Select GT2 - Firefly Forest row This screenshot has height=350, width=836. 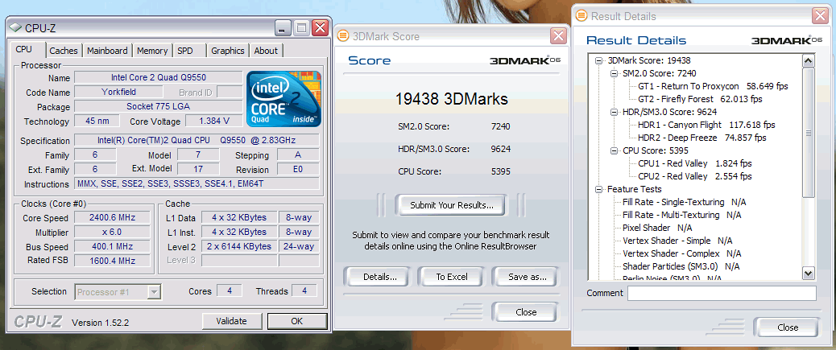click(x=700, y=99)
